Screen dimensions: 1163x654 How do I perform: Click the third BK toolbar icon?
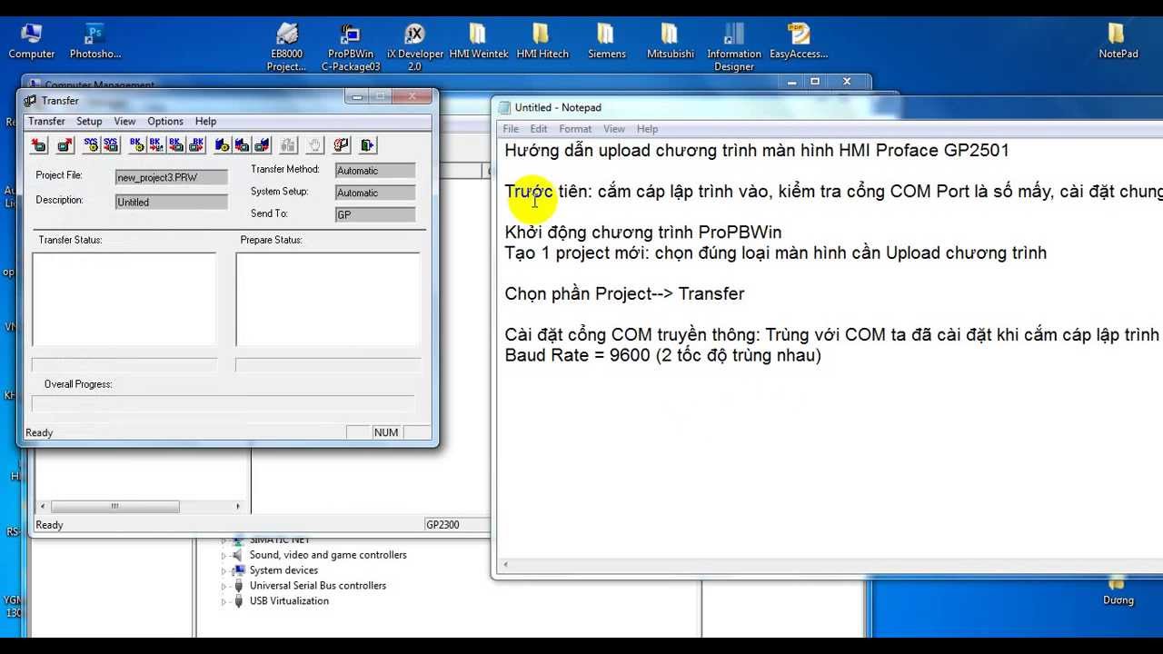pyautogui.click(x=176, y=145)
